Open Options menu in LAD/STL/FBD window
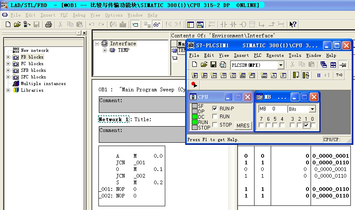 pos(114,15)
